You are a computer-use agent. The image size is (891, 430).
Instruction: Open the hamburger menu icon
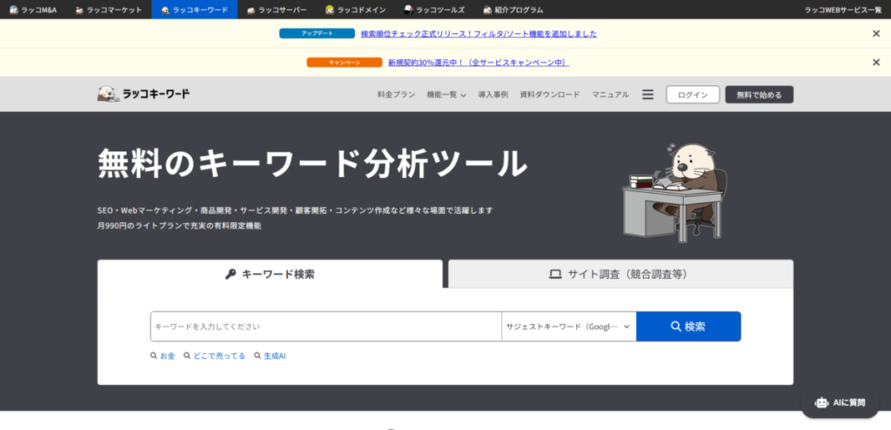pyautogui.click(x=647, y=95)
